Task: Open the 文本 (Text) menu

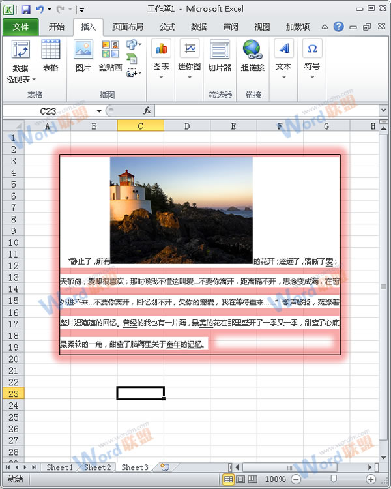Action: click(283, 59)
